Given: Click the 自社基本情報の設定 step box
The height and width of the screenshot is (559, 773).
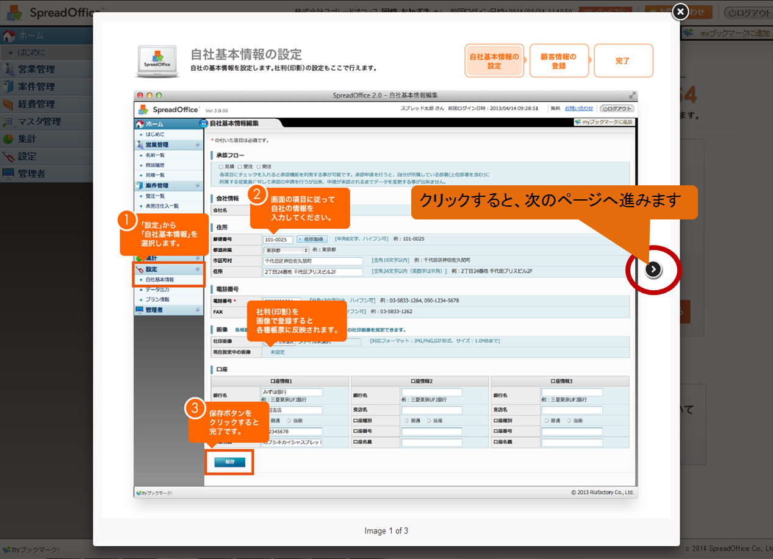Looking at the screenshot, I should (494, 61).
